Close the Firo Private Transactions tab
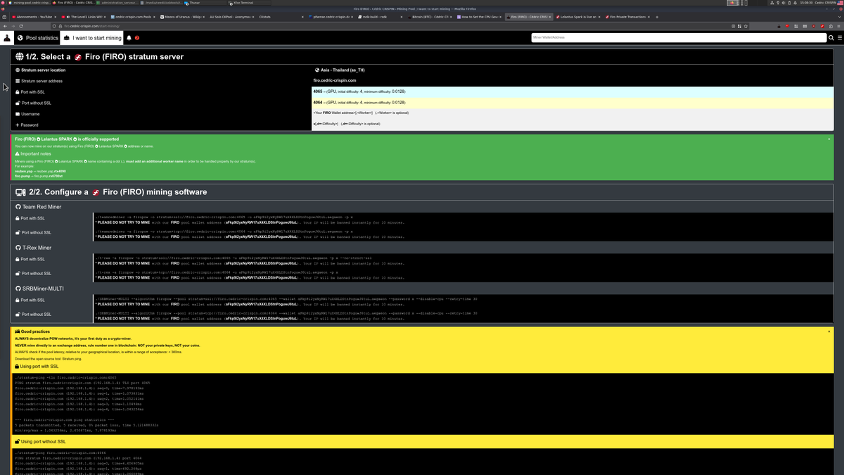Viewport: 844px width, 475px height. [648, 17]
